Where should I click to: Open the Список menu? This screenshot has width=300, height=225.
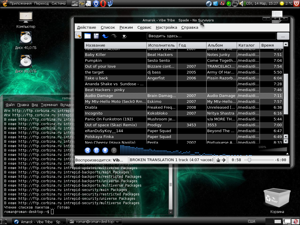(108, 27)
